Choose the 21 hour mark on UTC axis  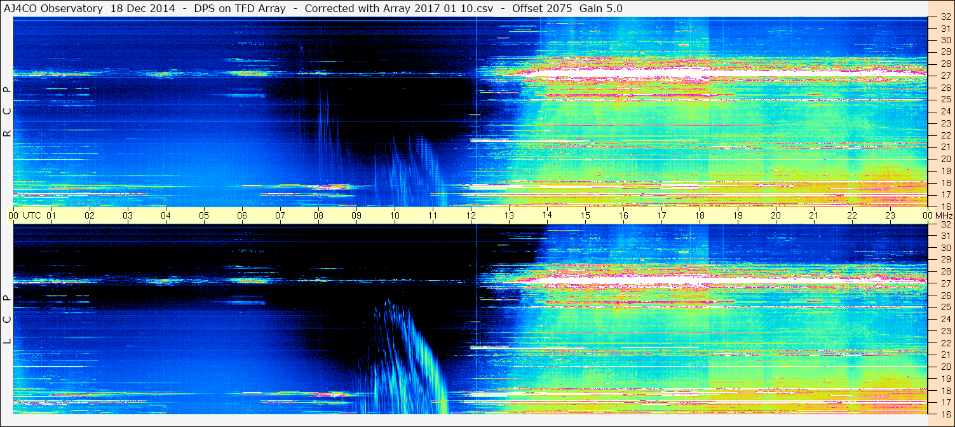pos(814,215)
